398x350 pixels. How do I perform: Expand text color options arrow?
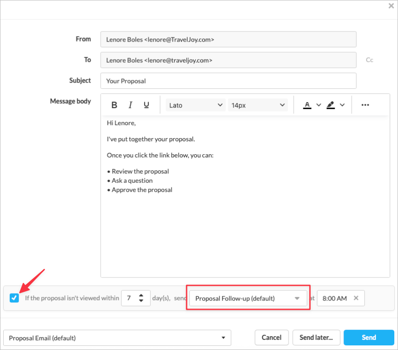coord(319,105)
